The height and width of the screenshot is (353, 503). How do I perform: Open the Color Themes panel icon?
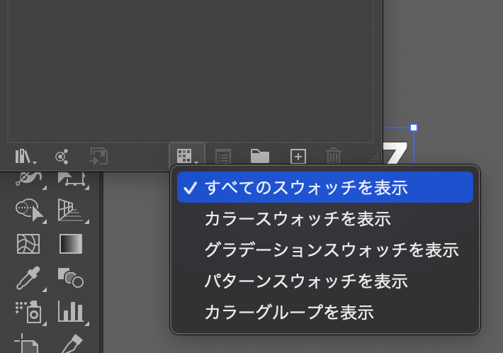62,157
